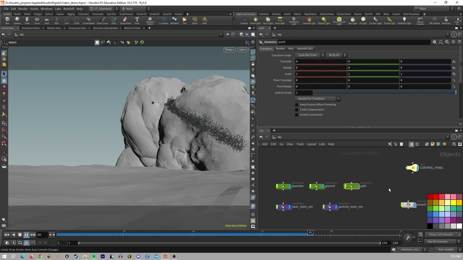Add a Grid using the shelf tool
463x260 pixels.
pos(47,21)
